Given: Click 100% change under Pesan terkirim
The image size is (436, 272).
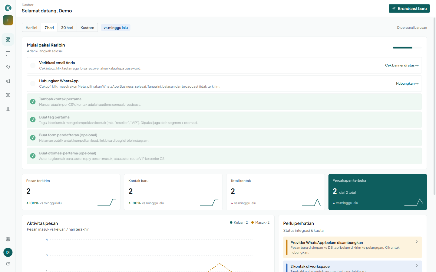Looking at the screenshot, I should (32, 203).
